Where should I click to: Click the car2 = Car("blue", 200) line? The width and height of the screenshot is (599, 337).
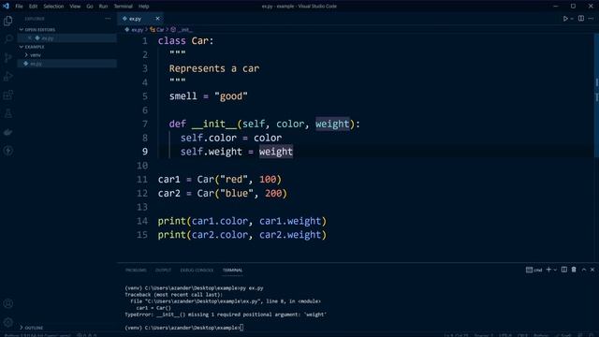[223, 194]
